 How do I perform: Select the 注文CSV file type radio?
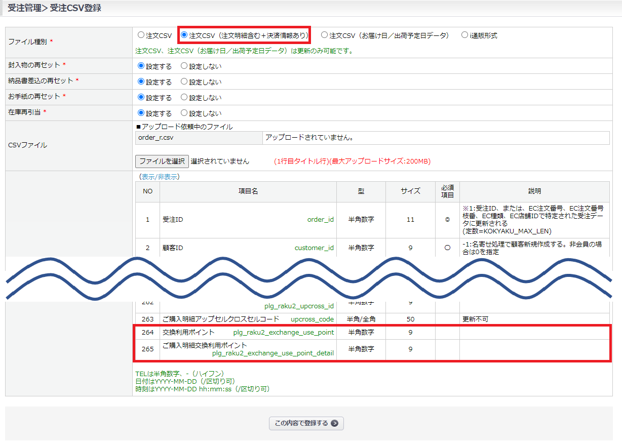pyautogui.click(x=141, y=35)
